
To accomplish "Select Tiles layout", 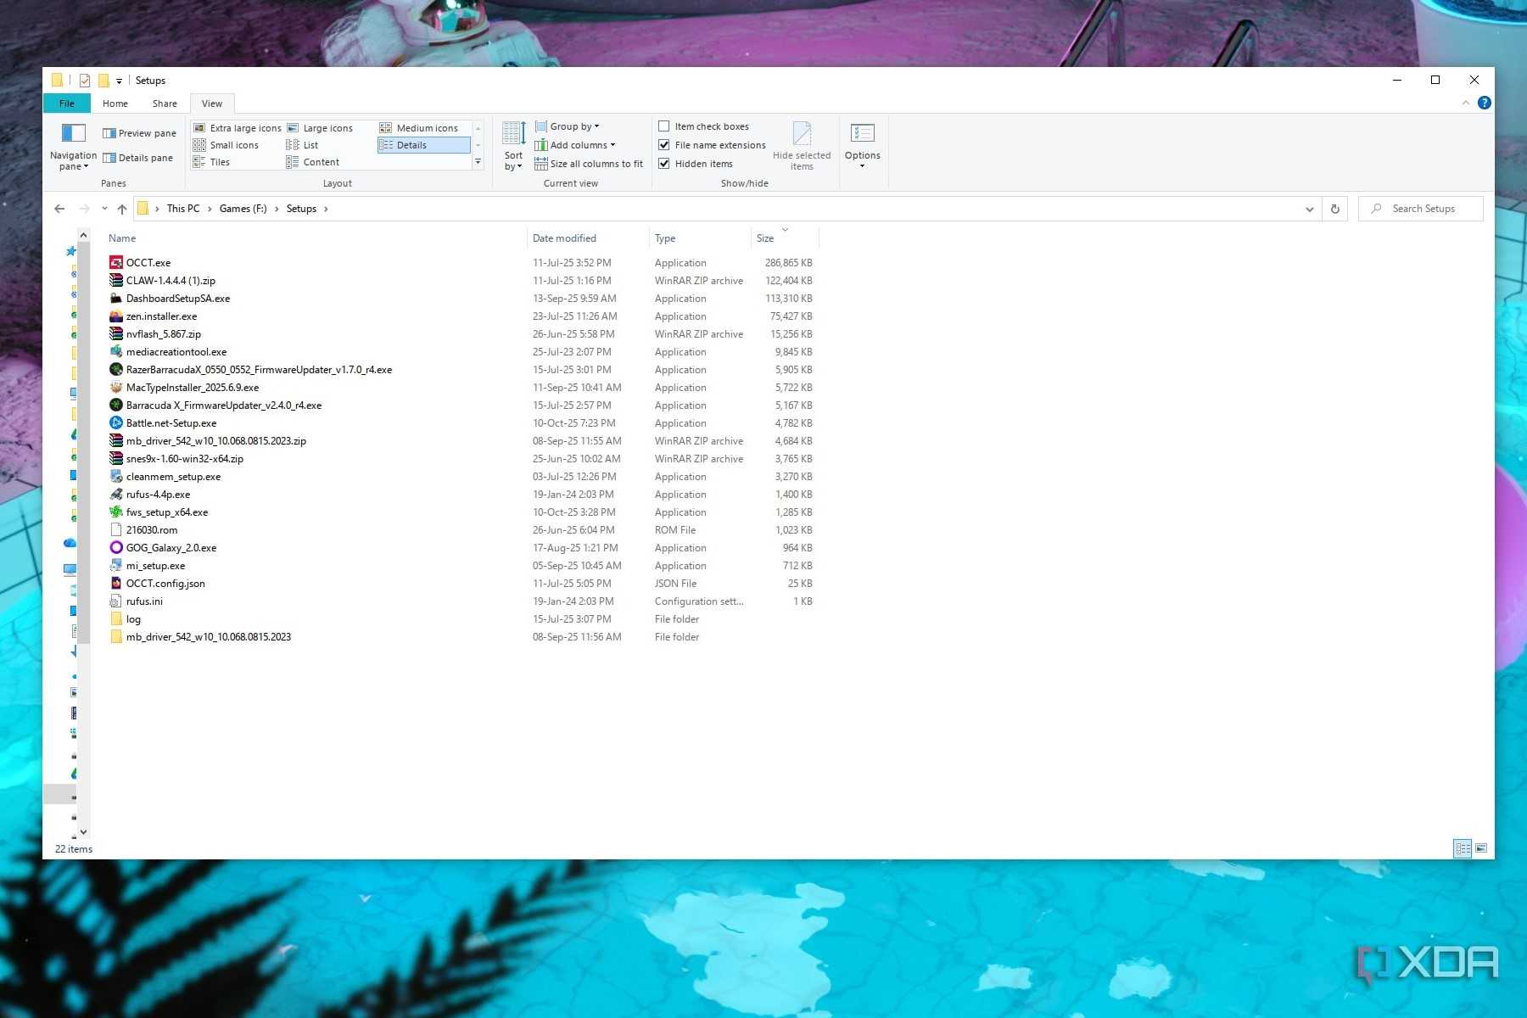I will click(x=211, y=162).
